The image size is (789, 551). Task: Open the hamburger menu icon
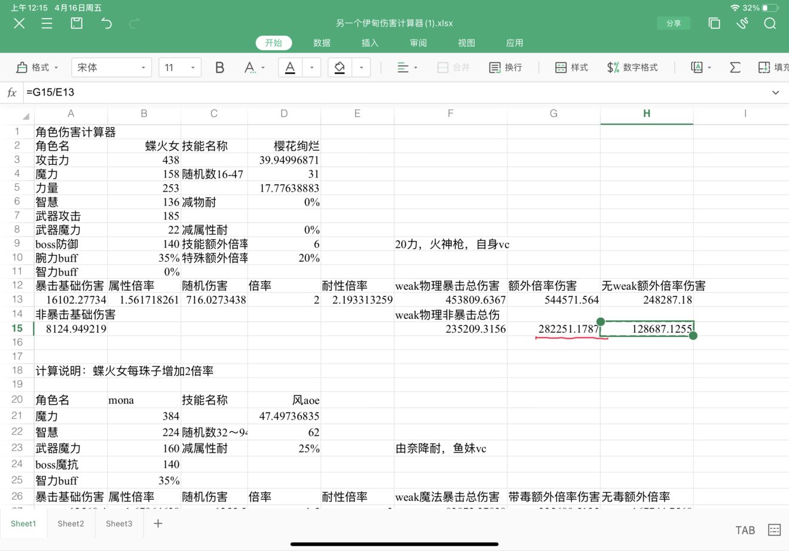point(47,23)
